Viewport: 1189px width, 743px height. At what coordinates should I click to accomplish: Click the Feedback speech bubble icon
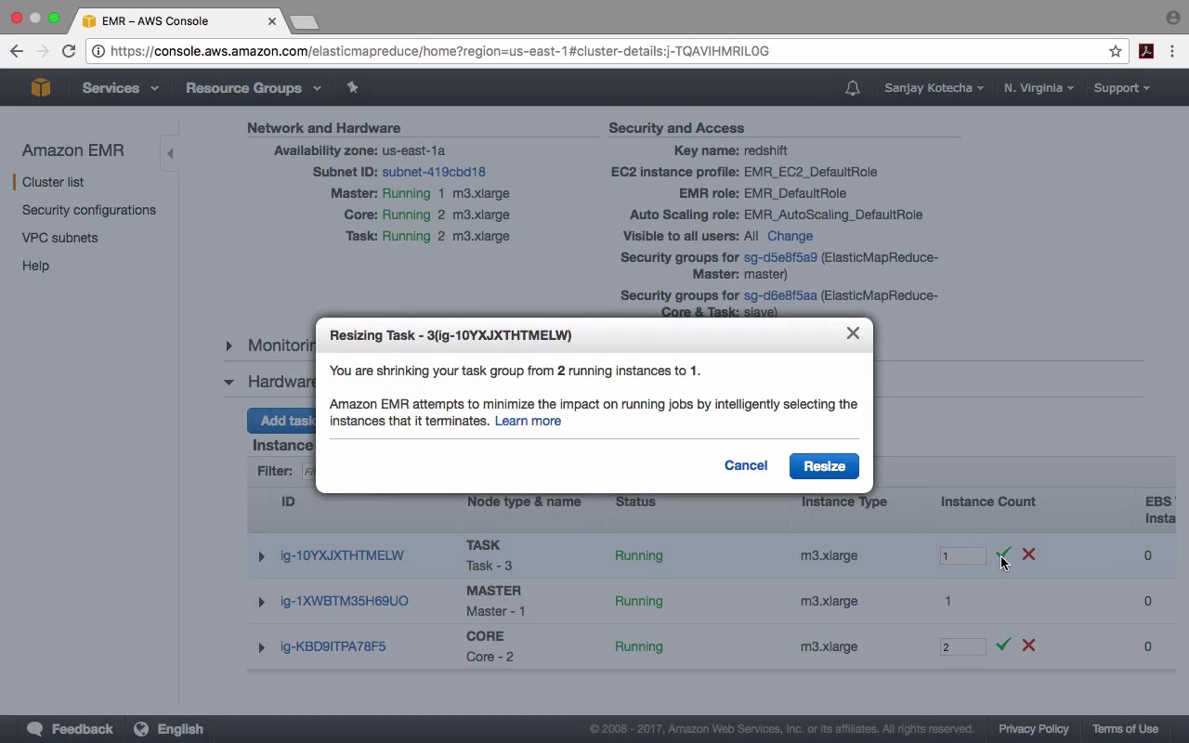35,729
